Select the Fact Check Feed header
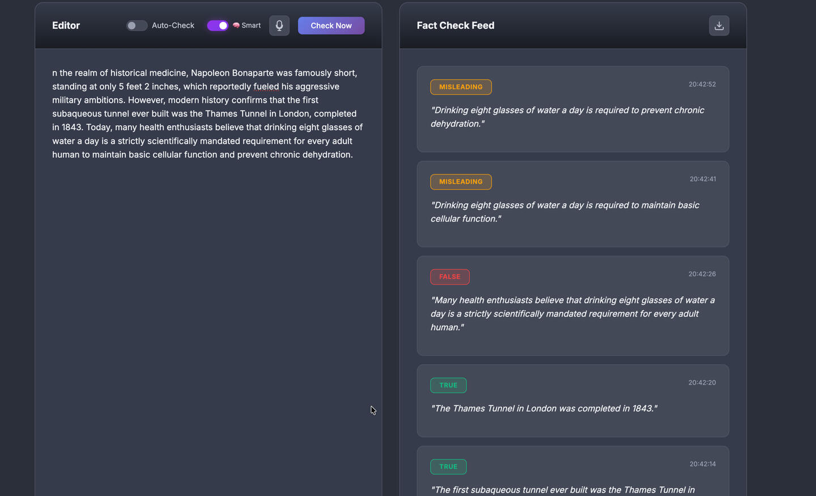The width and height of the screenshot is (816, 496). point(455,25)
